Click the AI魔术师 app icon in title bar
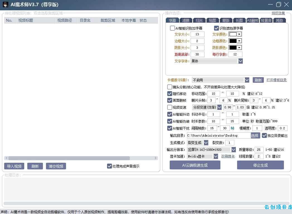 coord(5,5)
